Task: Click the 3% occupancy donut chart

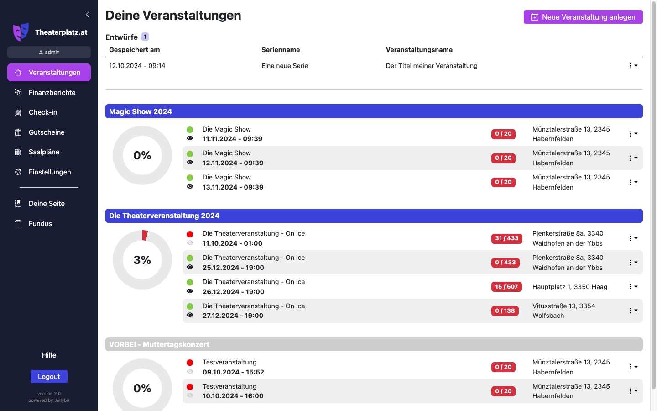Action: [142, 260]
